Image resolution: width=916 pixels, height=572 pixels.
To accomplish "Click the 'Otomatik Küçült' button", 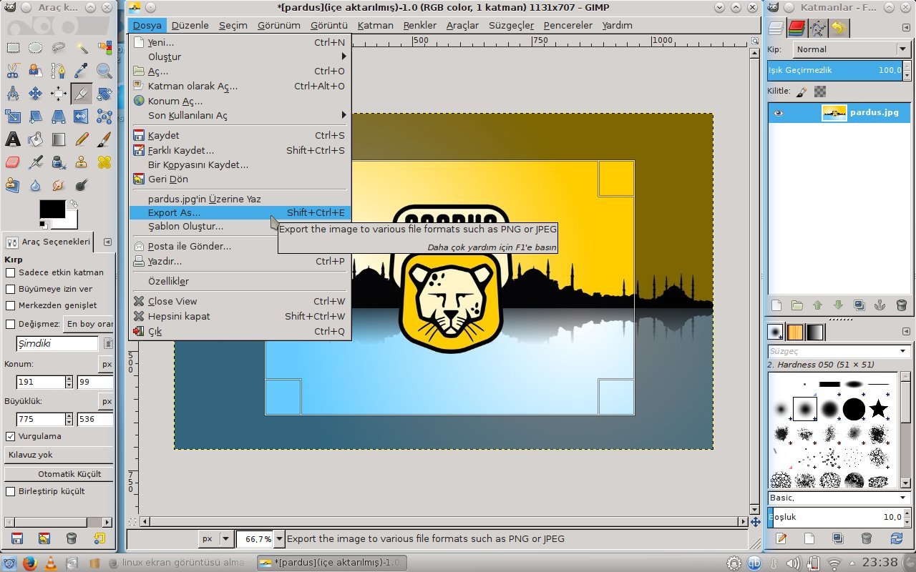I will pyautogui.click(x=58, y=474).
